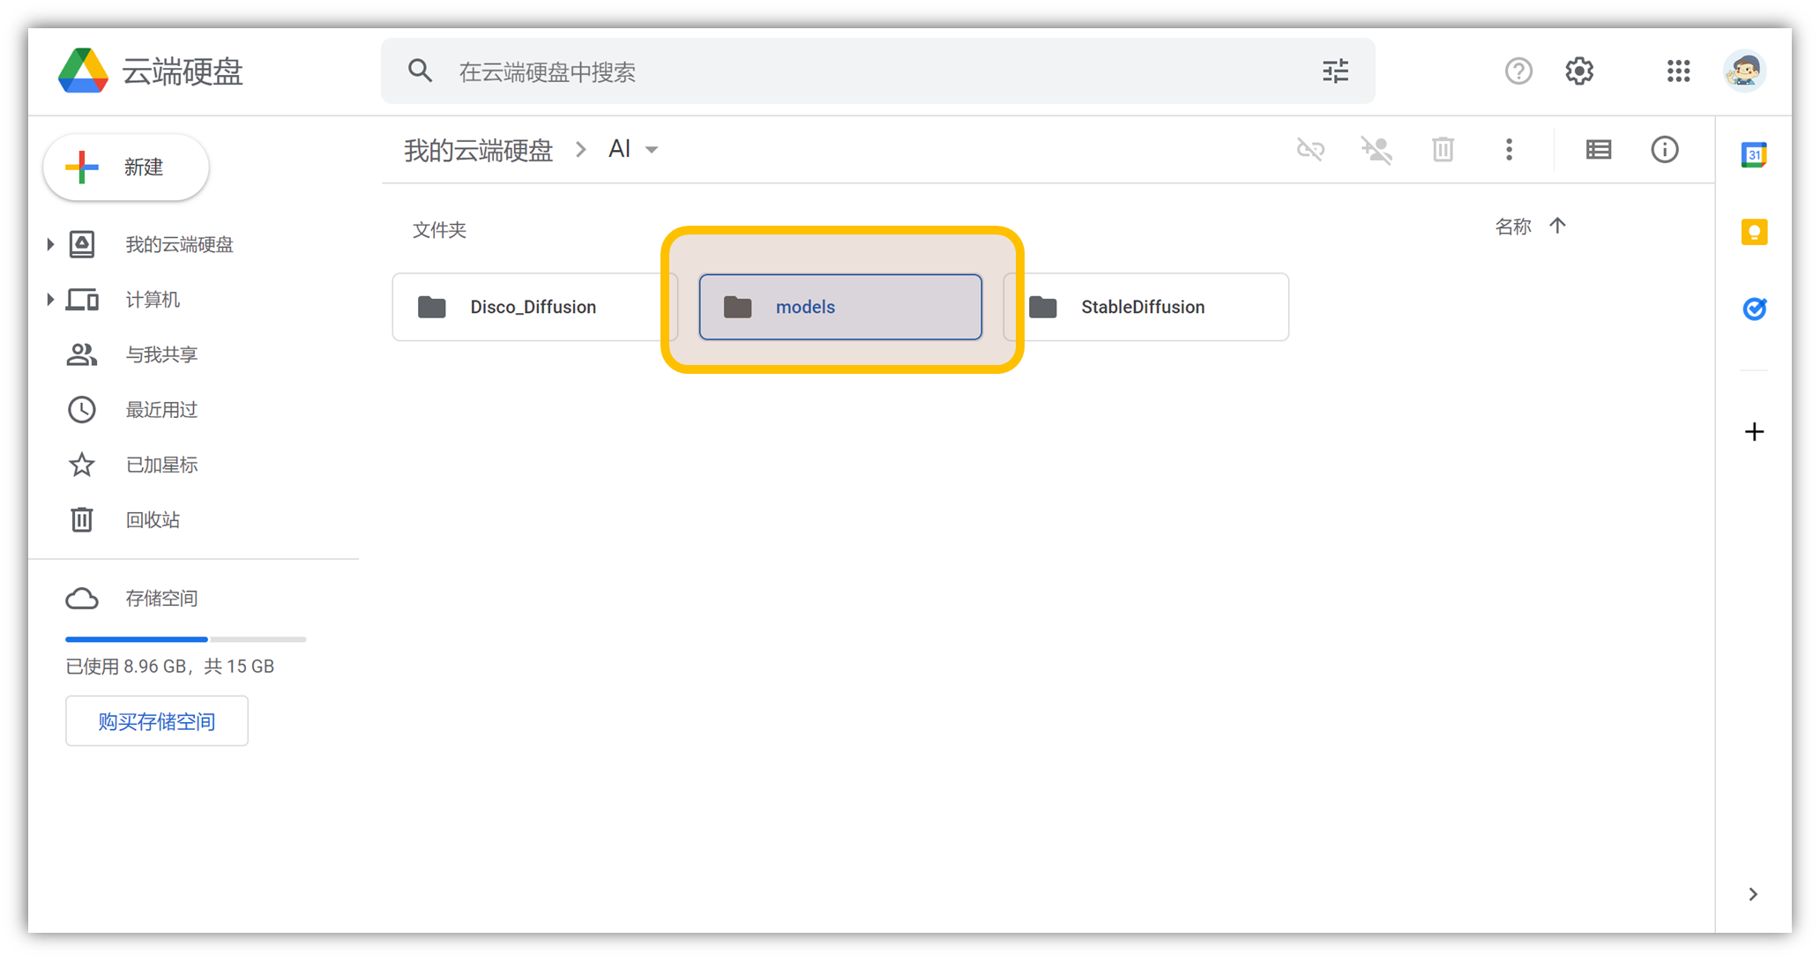The image size is (1820, 961).
Task: Click the Google Drive logo
Action: (83, 71)
